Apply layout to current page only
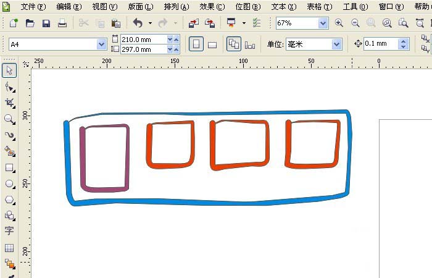 [250, 44]
